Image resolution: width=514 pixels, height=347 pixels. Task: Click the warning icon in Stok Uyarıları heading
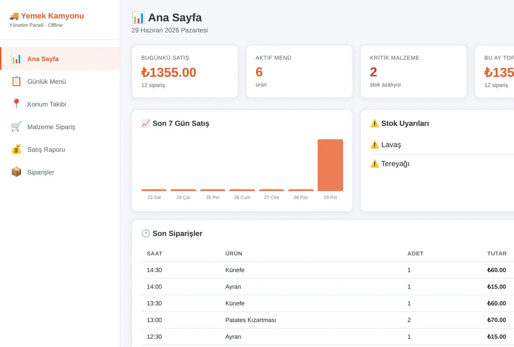[374, 124]
